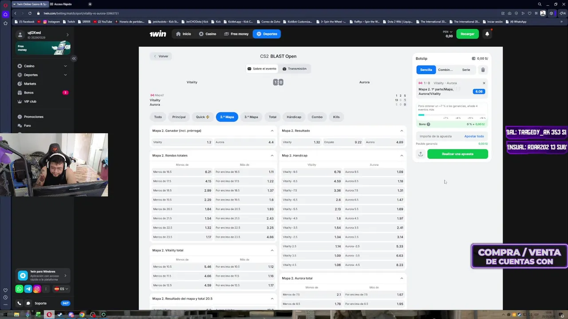Select the Todo market tab
The image size is (568, 319).
point(158,117)
